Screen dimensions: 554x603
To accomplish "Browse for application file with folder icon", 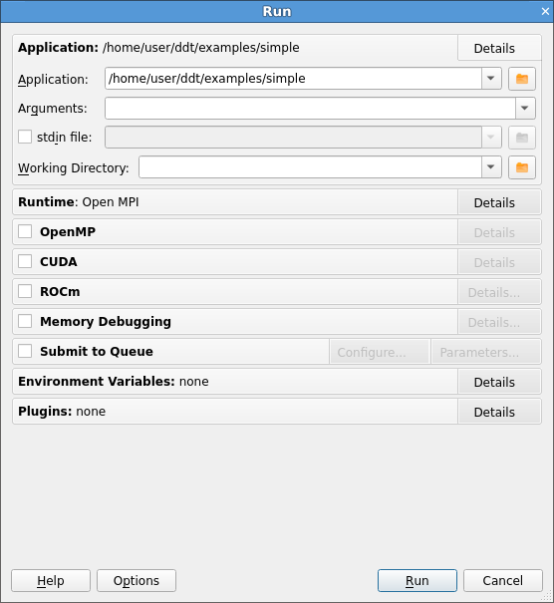I will pos(522,79).
